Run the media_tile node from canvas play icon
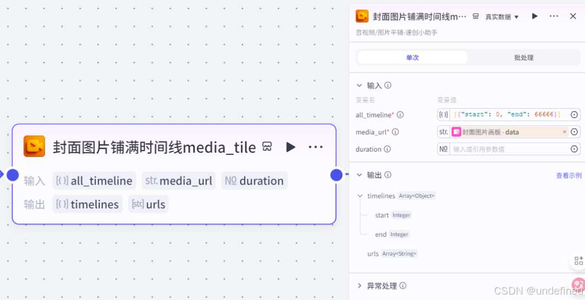The width and height of the screenshot is (585, 300). coord(291,147)
